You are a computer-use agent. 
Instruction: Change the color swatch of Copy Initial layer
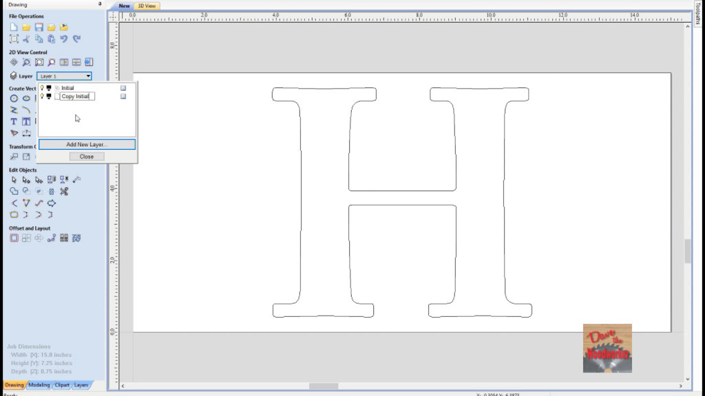coord(49,96)
